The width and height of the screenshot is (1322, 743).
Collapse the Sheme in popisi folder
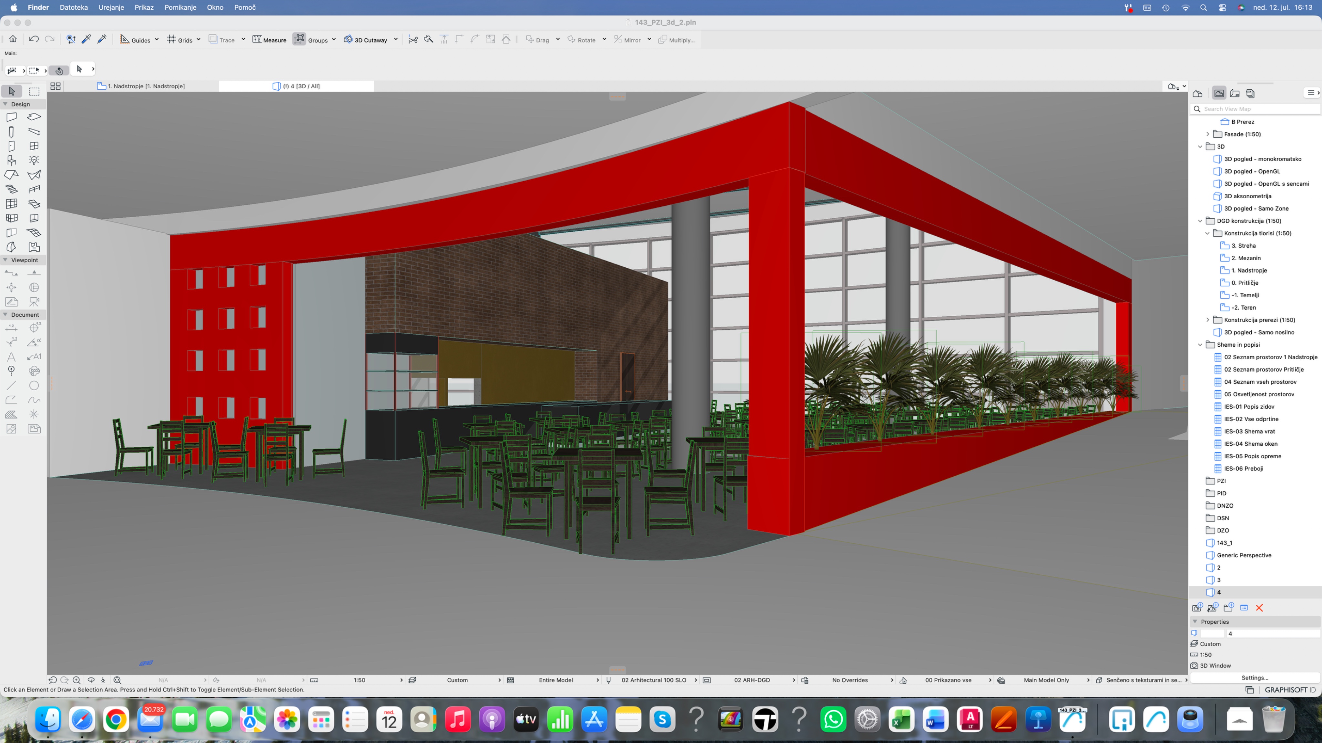click(1200, 345)
